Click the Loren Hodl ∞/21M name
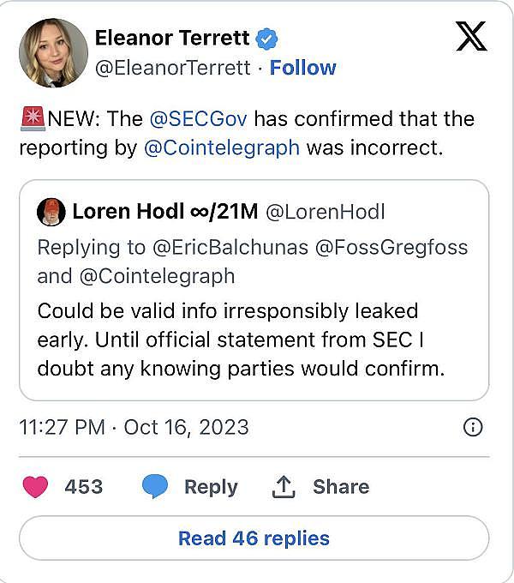Image resolution: width=514 pixels, height=583 pixels. tap(165, 211)
